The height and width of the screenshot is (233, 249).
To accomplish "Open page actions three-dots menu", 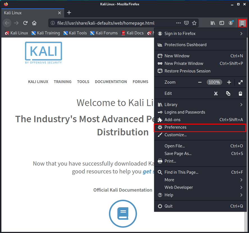I will click(179, 23).
